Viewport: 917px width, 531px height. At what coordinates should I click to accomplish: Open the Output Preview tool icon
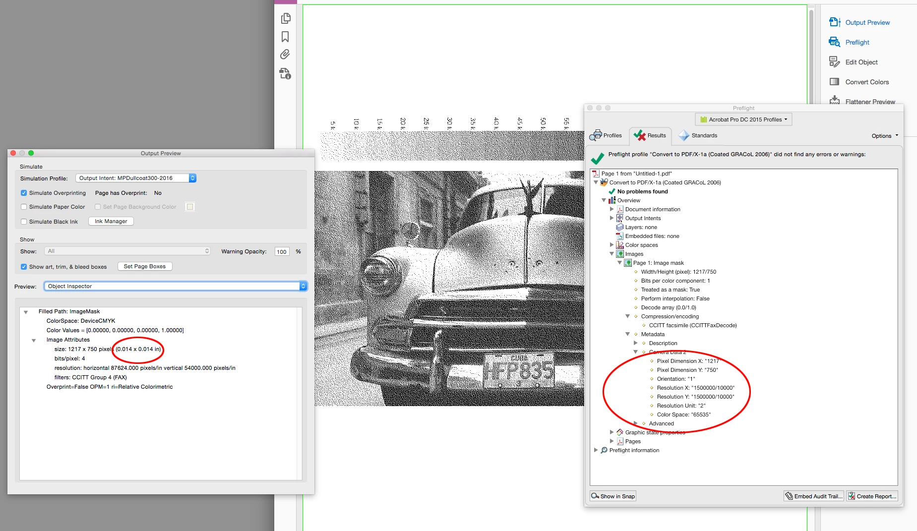(835, 22)
